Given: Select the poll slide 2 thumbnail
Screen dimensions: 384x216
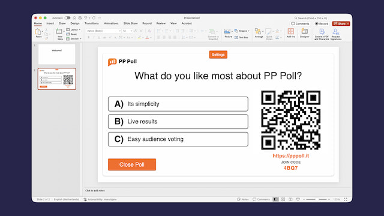Looking at the screenshot, I should [57, 79].
